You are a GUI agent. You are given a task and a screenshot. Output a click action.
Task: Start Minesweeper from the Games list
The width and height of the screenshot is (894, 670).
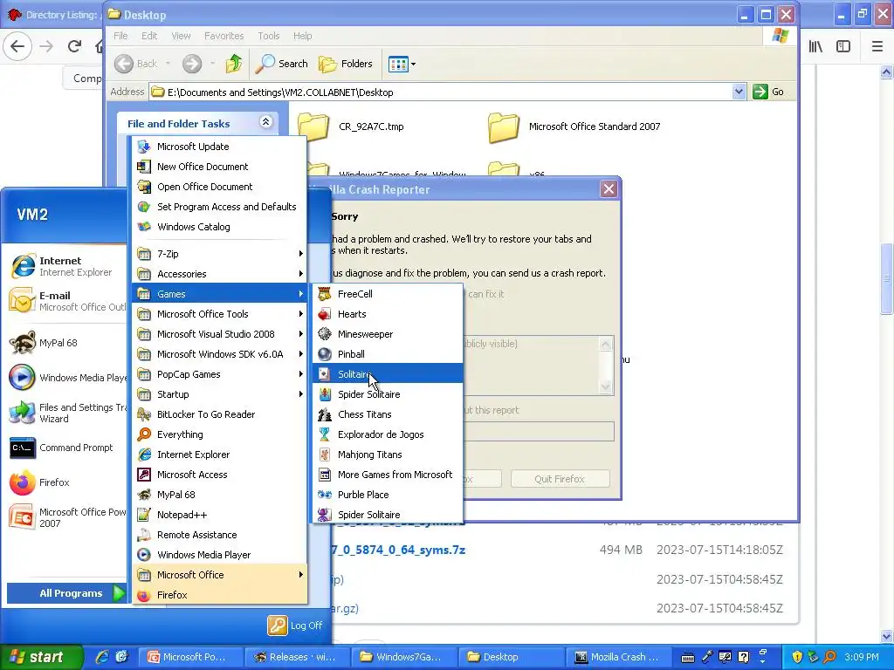coord(388,334)
